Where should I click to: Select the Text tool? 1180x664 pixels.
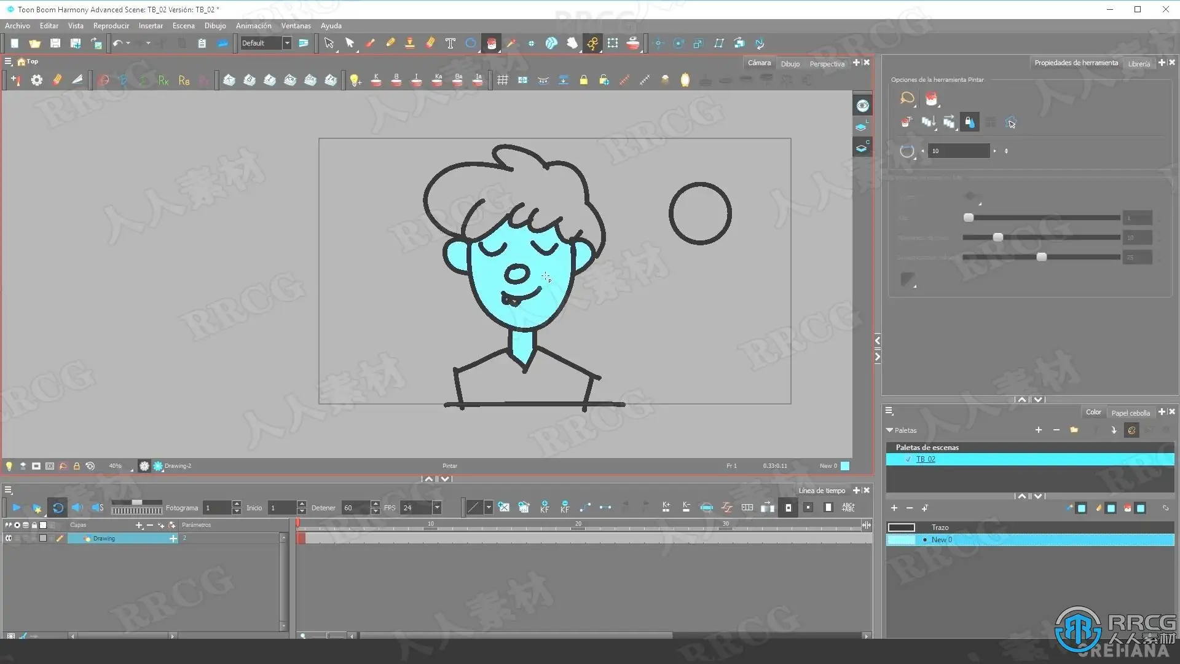(x=450, y=43)
